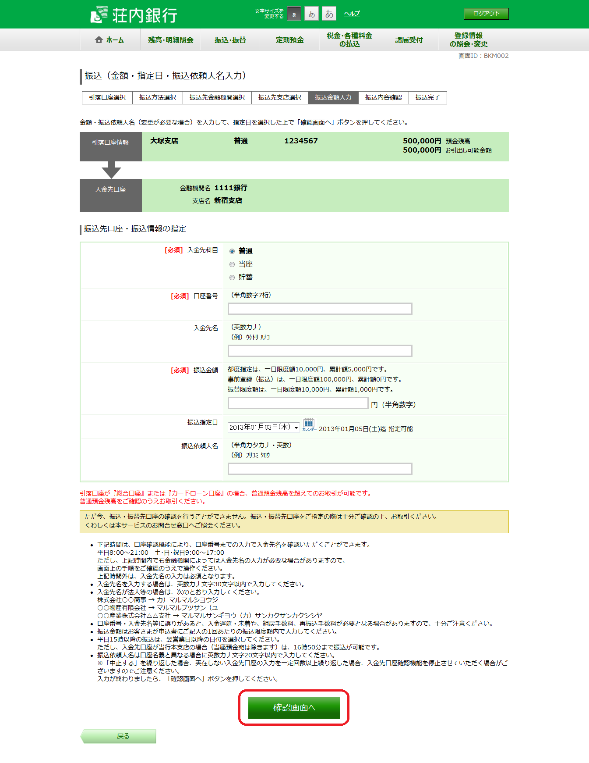The image size is (589, 763).
Task: Click the 荘内銀行 logo
Action: 134,14
